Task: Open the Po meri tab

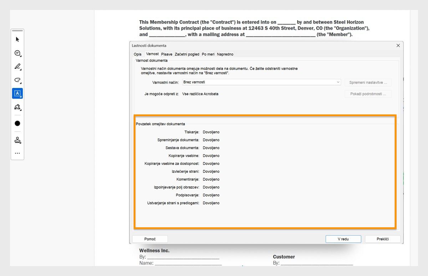Action: pyautogui.click(x=208, y=54)
